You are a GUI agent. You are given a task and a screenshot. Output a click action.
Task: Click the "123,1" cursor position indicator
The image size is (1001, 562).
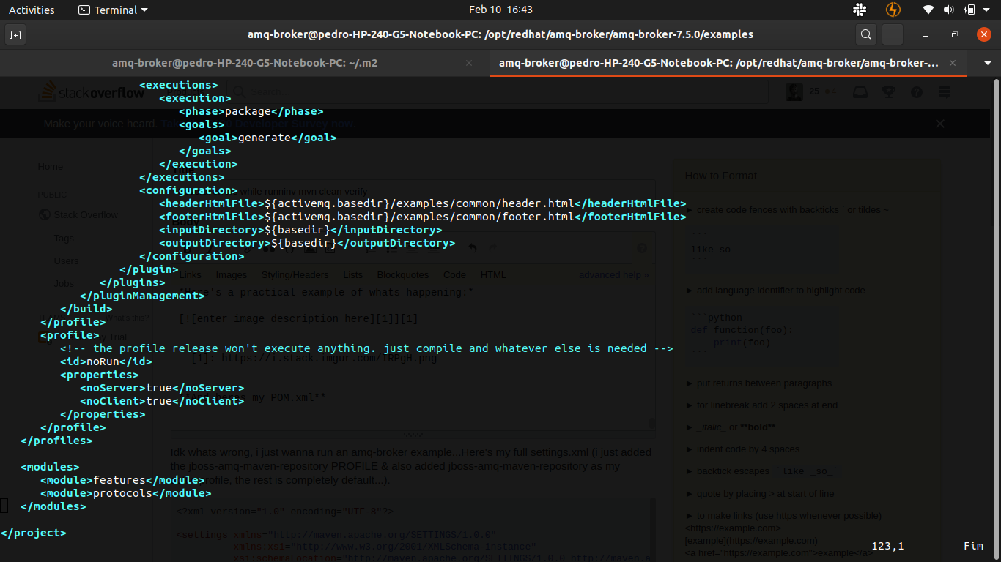click(x=887, y=546)
